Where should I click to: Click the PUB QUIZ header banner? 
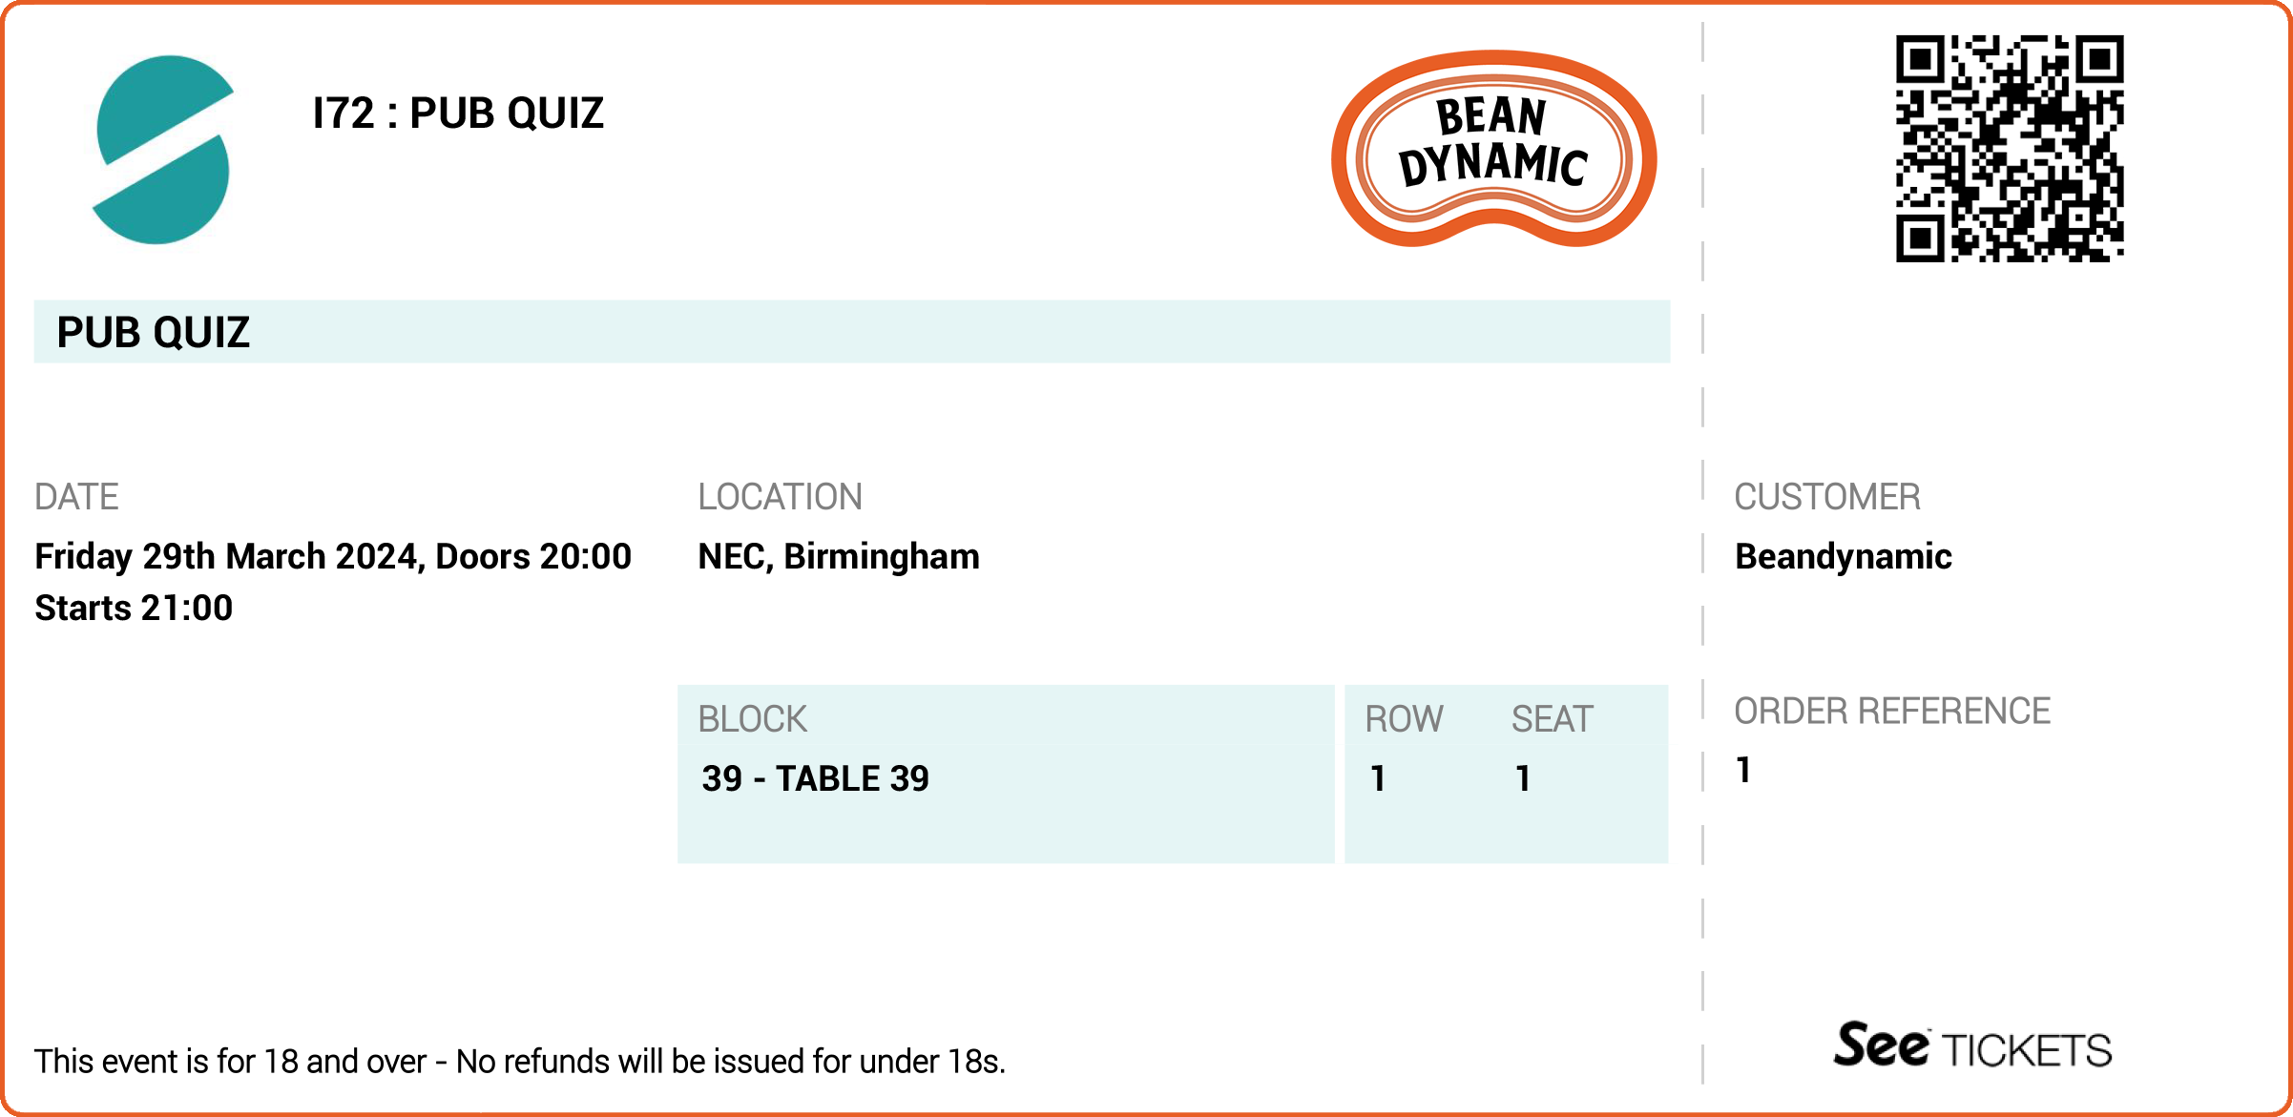point(852,331)
